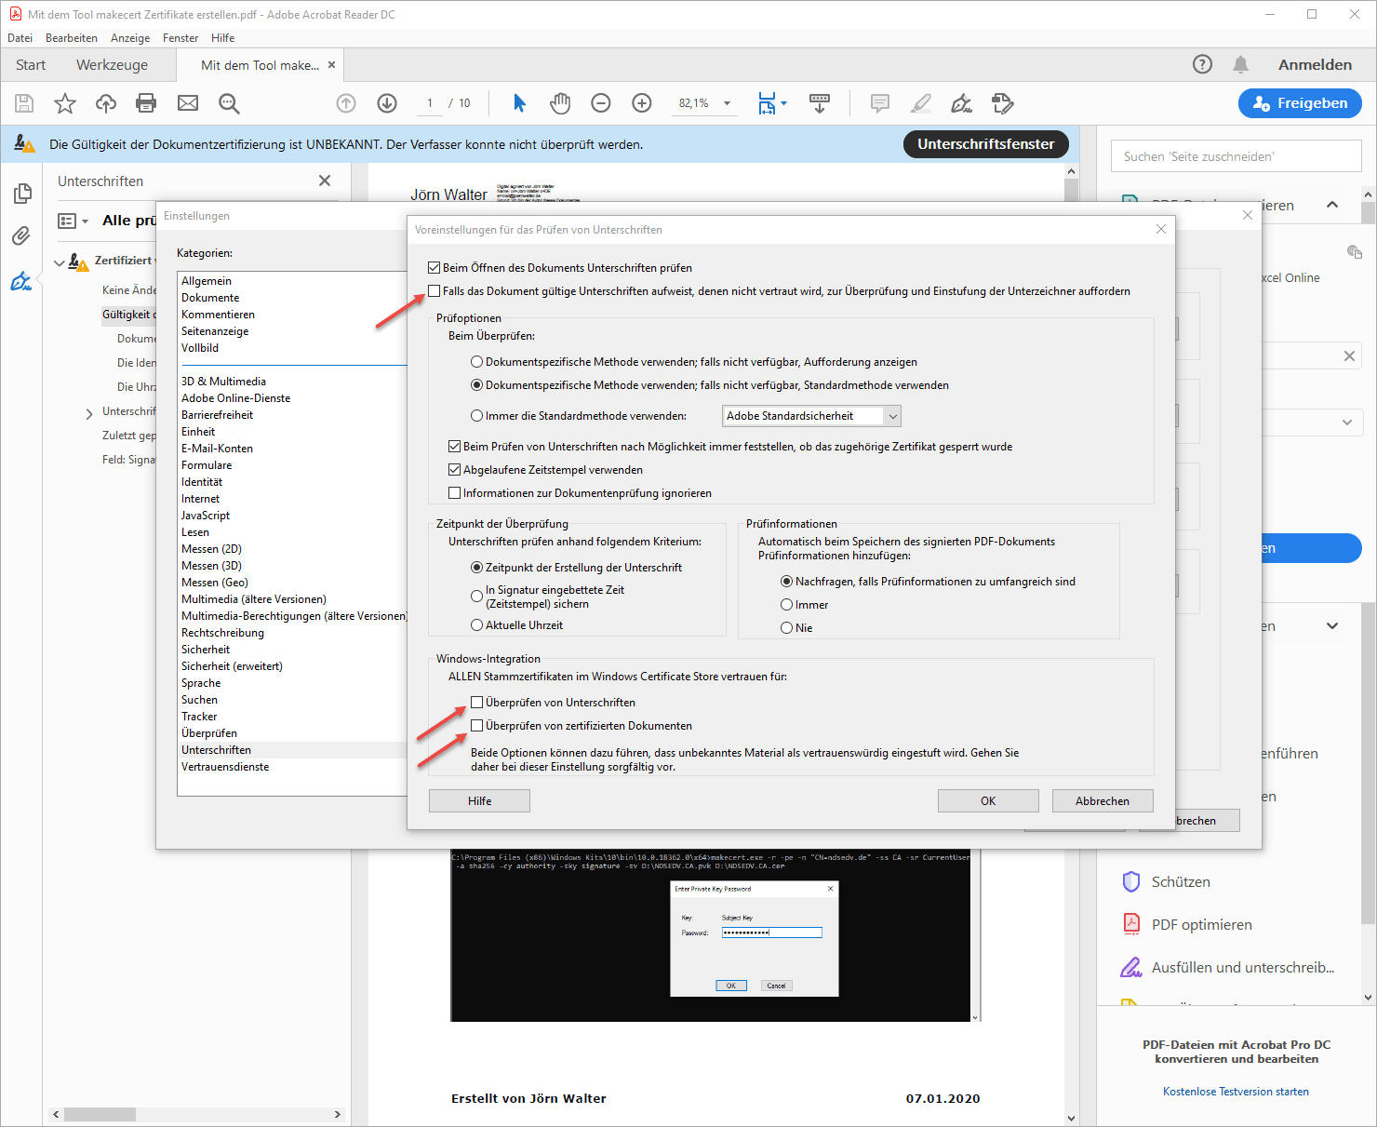The image size is (1377, 1127).
Task: Collapse the 'Zertifiziert' signature tree node
Action: tap(60, 262)
